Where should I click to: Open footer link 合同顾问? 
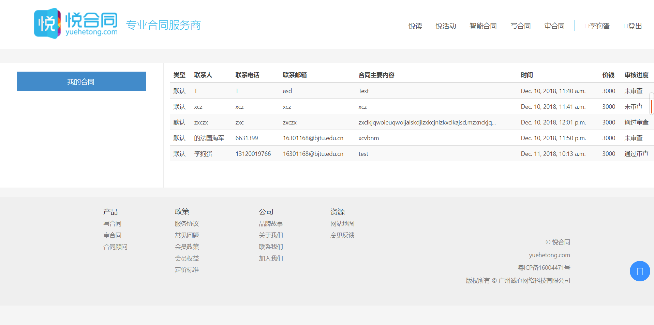click(x=115, y=247)
